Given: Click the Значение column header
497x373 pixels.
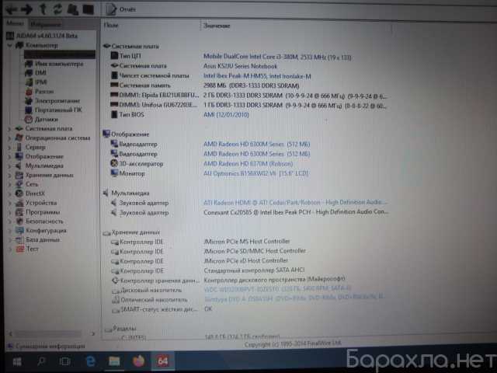Looking at the screenshot, I should click(217, 26).
